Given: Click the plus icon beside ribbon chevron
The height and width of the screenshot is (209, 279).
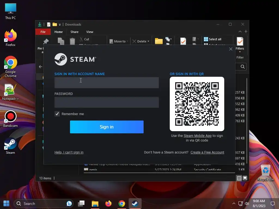Looking at the screenshot, I should click(246, 32).
